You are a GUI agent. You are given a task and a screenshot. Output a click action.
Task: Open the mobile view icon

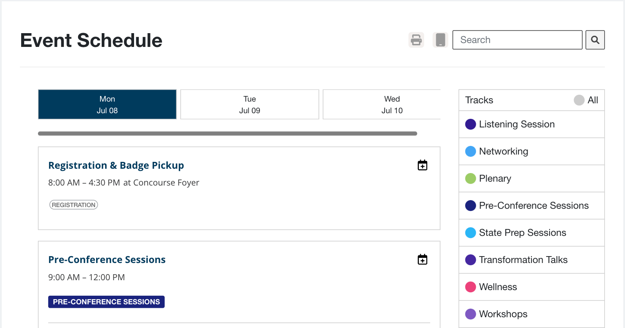point(440,40)
